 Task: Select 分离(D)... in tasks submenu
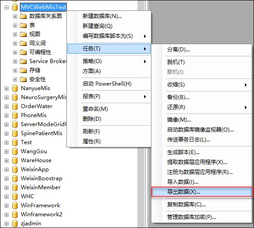point(202,50)
